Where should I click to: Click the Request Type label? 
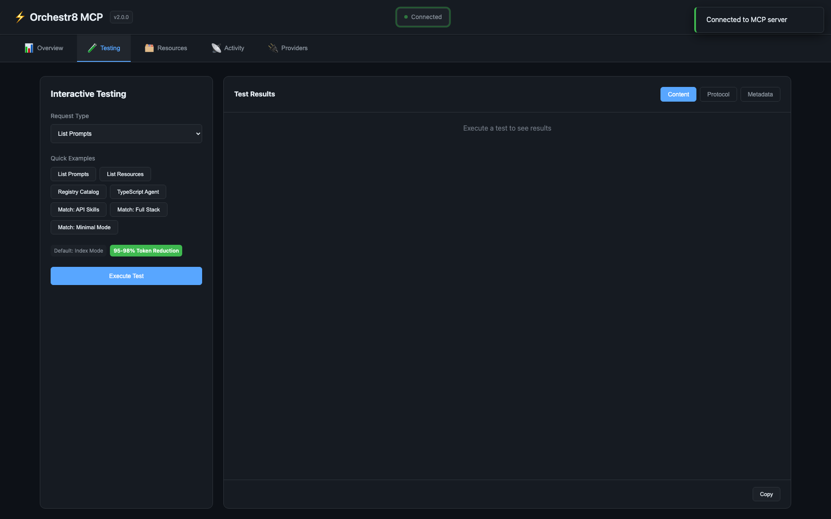click(70, 116)
